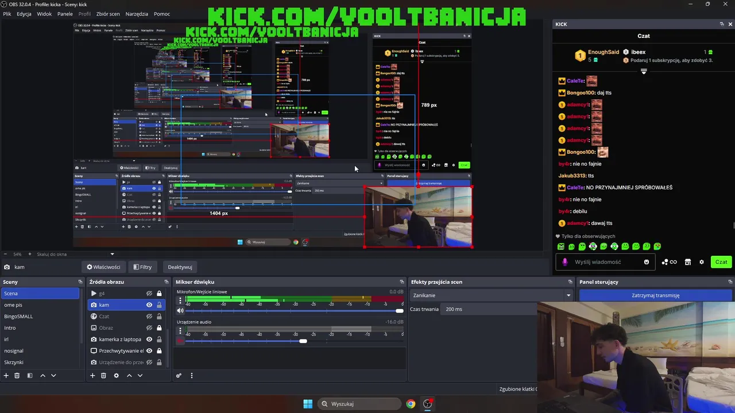Add a new source in Źródła obrazu
This screenshot has height=413, width=735.
92,376
